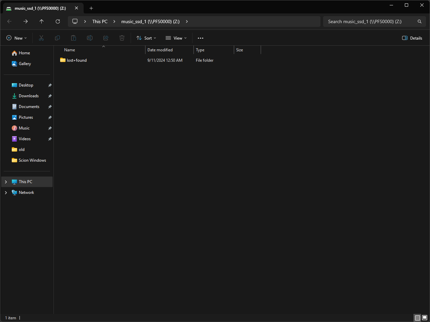Open the Sort dropdown menu

pos(146,38)
